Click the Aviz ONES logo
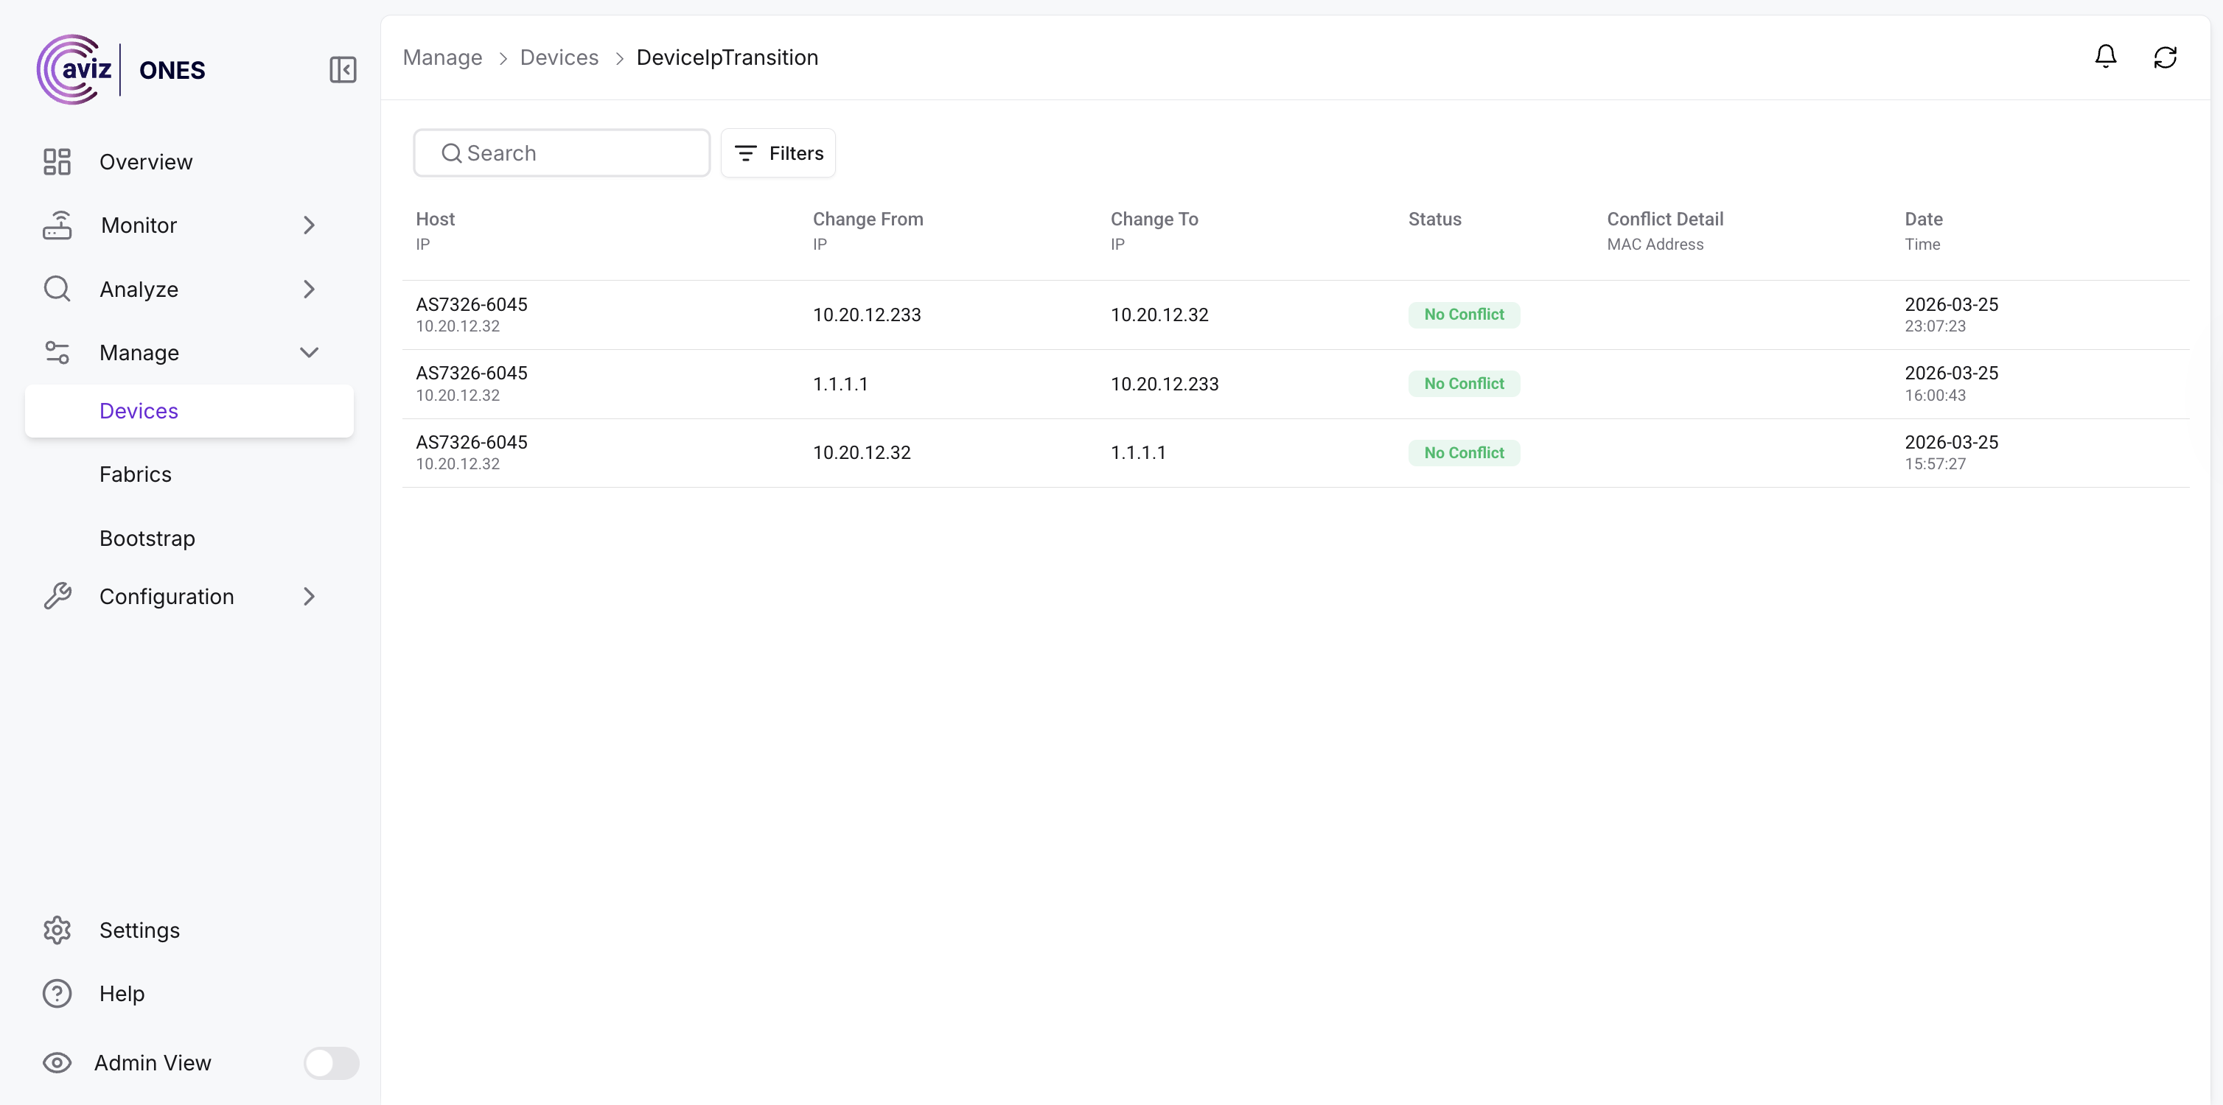2223x1105 pixels. coord(121,69)
